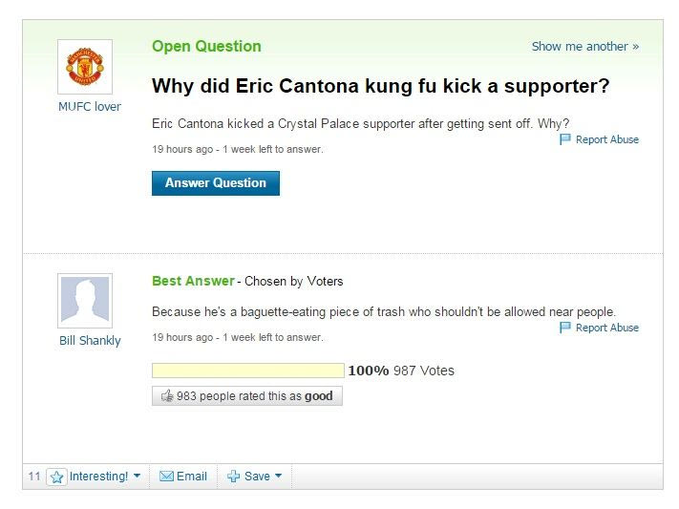
Task: Click the Best Answer heading label
Action: pyautogui.click(x=193, y=281)
